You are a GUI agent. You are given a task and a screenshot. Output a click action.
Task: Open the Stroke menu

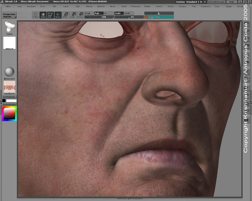point(170,6)
